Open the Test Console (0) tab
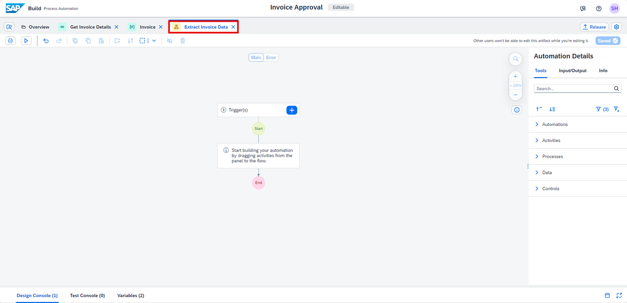The height and width of the screenshot is (303, 627). point(88,296)
